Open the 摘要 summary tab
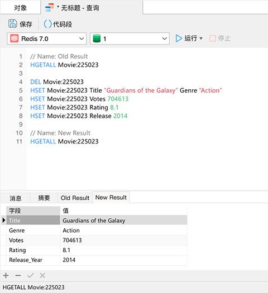Screen dimensions: 268x293 [x=44, y=198]
